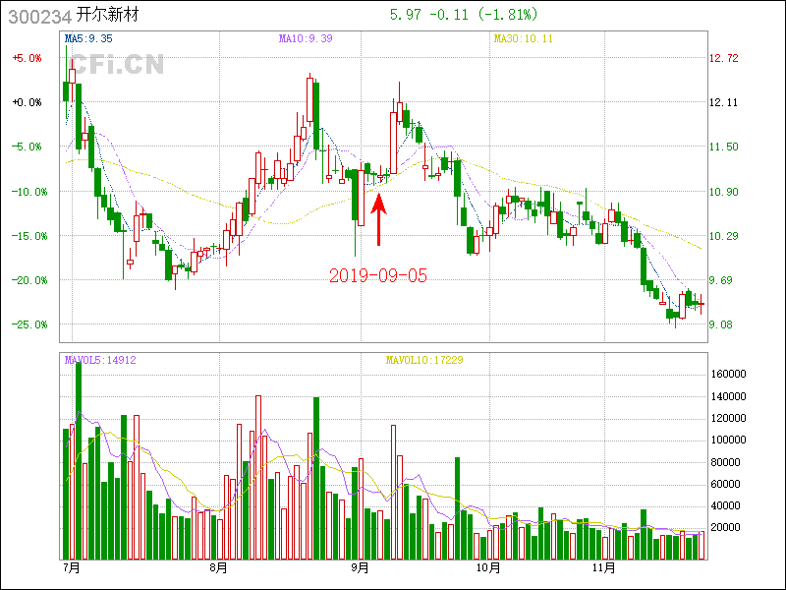Select the MA10:9.39 indicator label
The image size is (786, 590).
[306, 38]
